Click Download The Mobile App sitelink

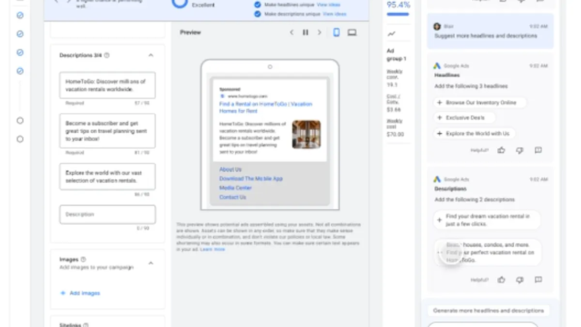point(251,179)
